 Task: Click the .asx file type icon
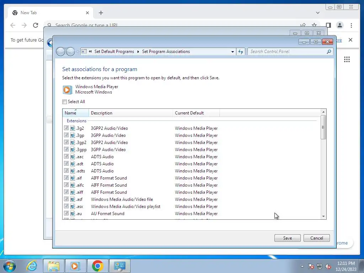[x=73, y=207]
